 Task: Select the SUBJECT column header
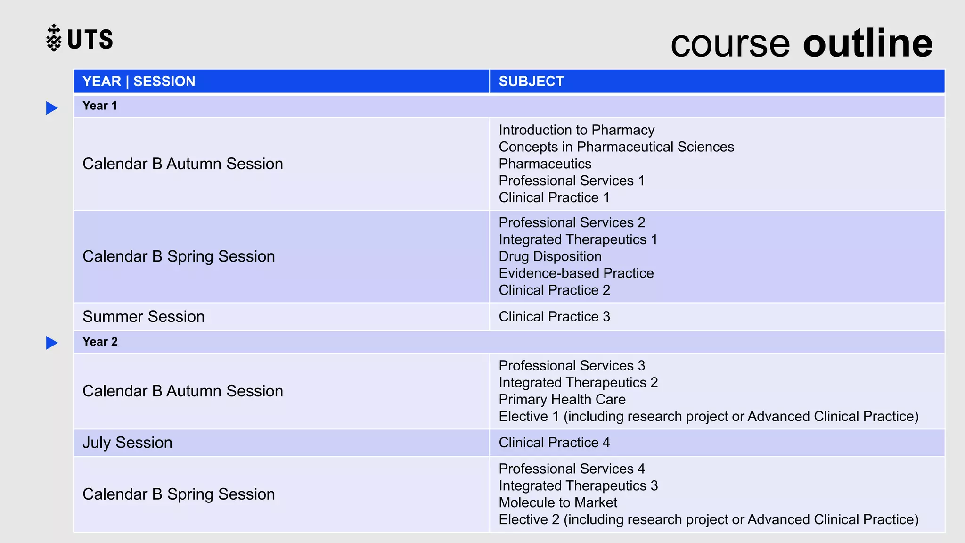pyautogui.click(x=717, y=81)
